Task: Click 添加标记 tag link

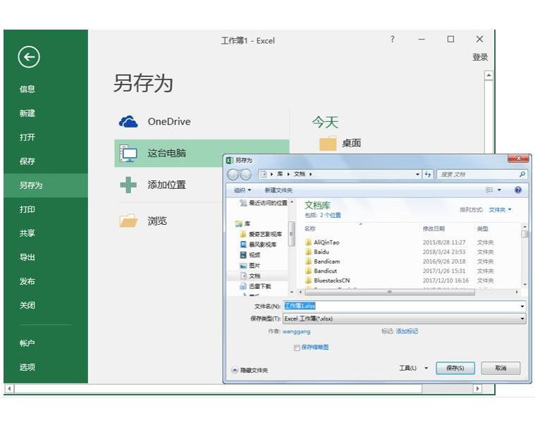Action: point(407,331)
